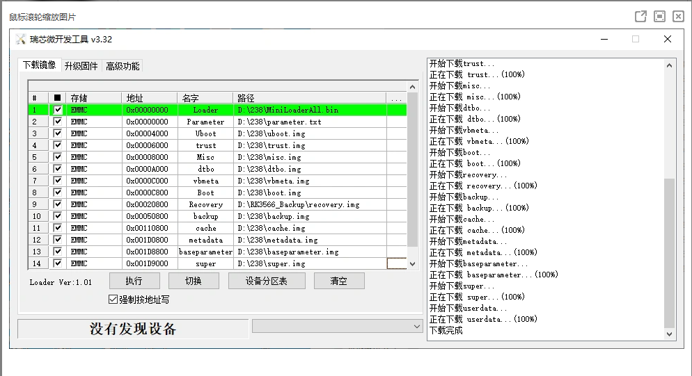
Task: Click row number 10 cell
Action: coord(37,216)
